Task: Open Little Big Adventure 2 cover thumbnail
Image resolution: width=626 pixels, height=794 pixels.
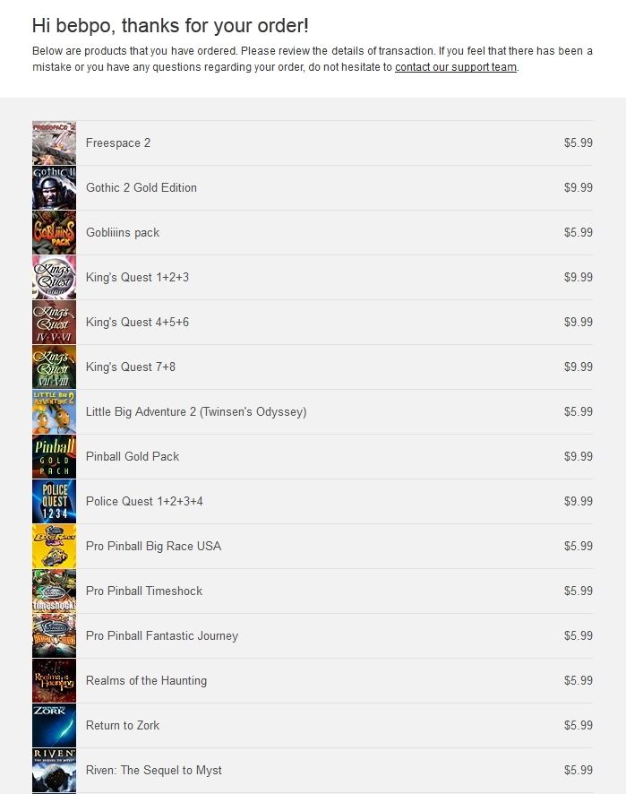Action: point(54,411)
